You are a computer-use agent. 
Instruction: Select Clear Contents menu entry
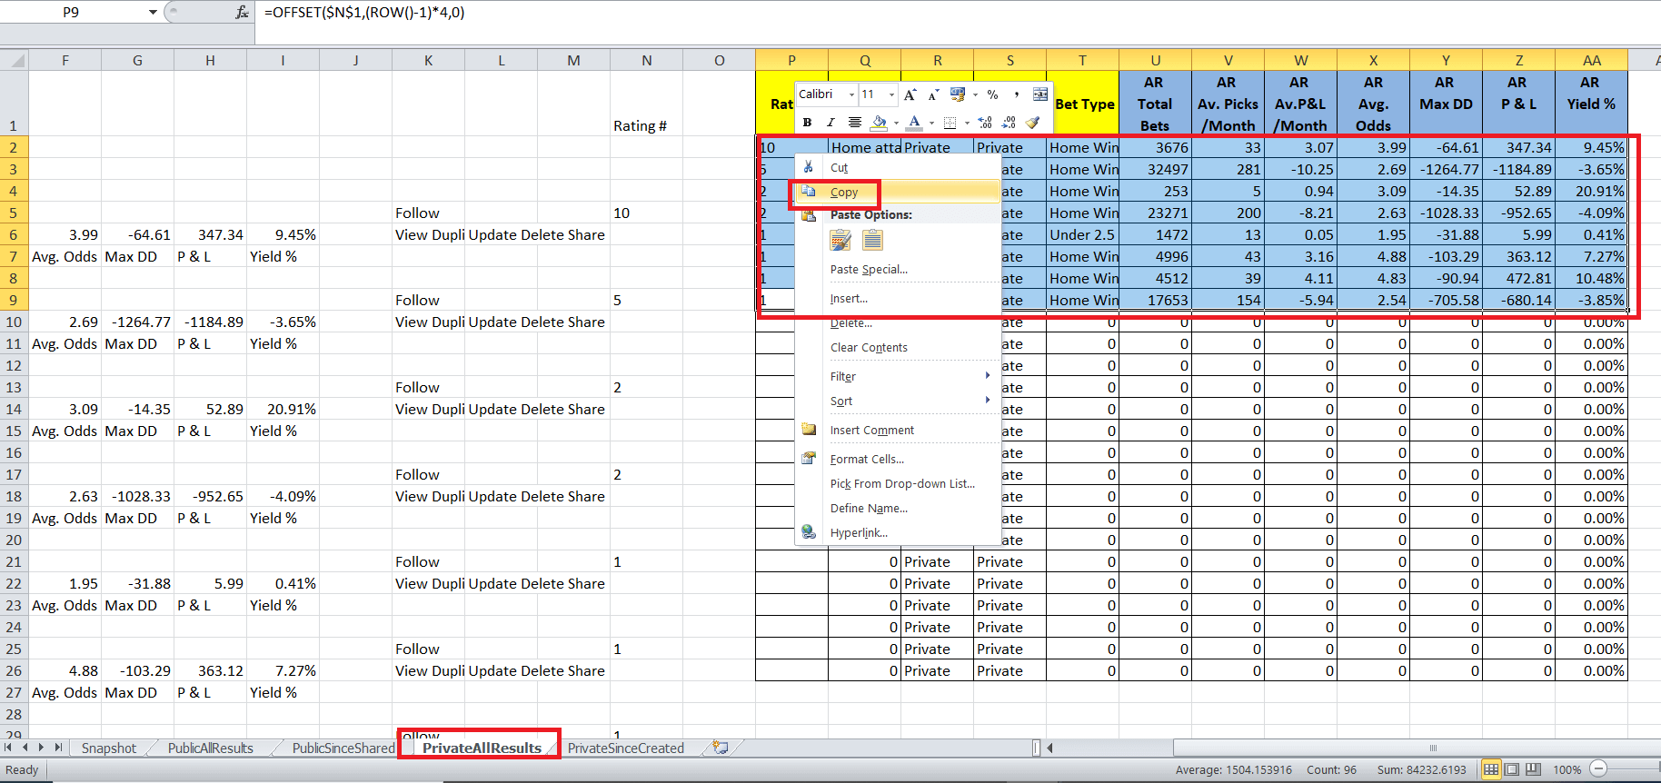[x=898, y=348]
